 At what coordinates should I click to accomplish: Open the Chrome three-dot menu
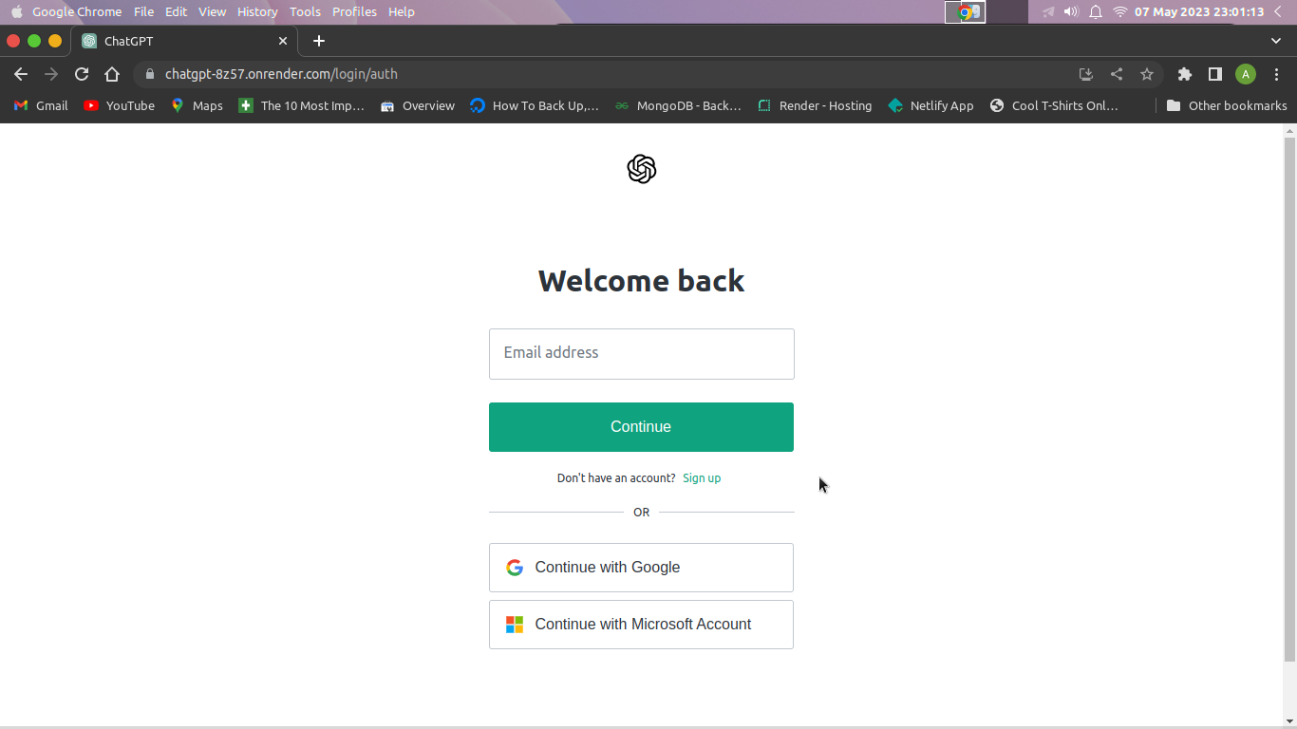coord(1276,74)
